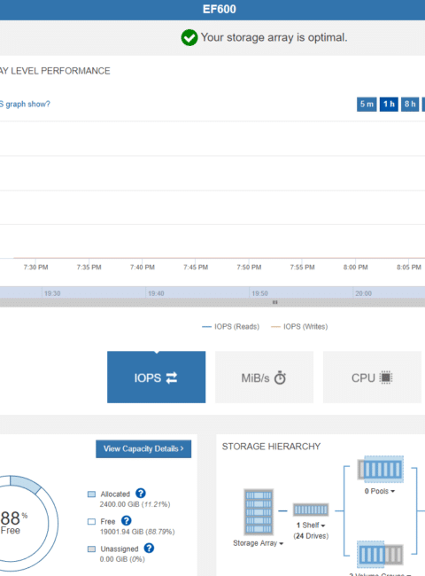Image resolution: width=425 pixels, height=576 pixels.
Task: Click the Storage Array rack icon
Action: click(x=259, y=512)
